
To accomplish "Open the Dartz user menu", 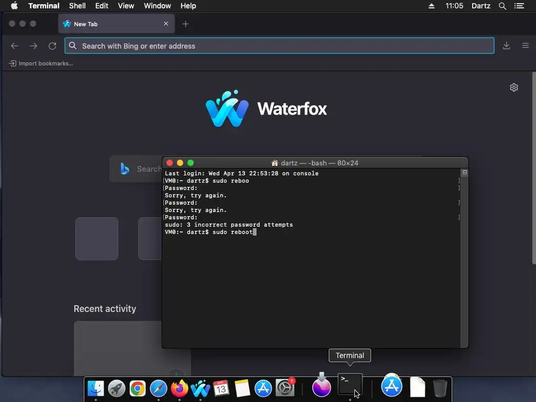I will tap(481, 6).
